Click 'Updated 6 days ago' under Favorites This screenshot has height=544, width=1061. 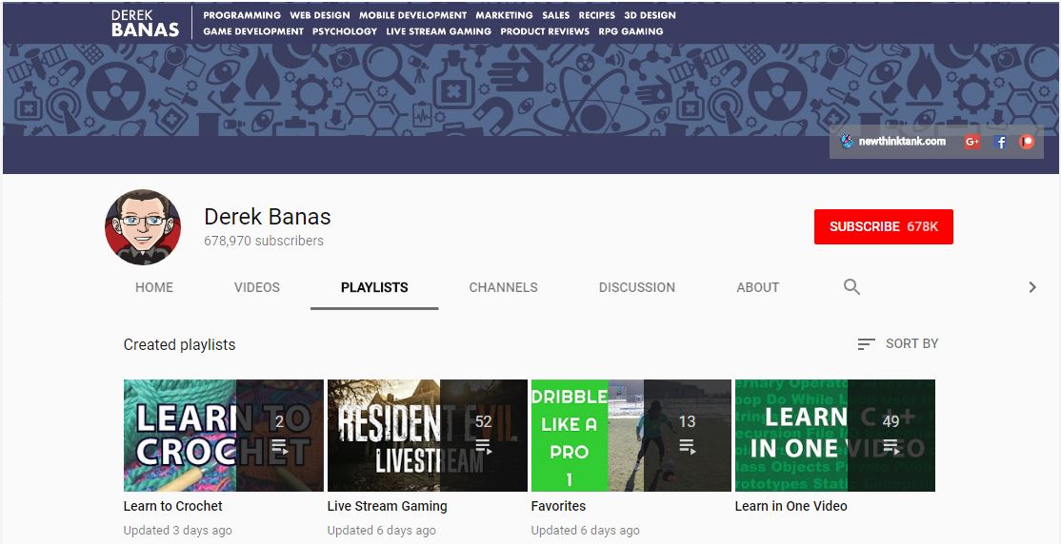point(586,531)
